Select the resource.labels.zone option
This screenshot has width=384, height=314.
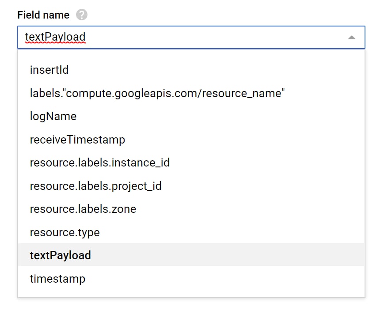tap(191, 209)
